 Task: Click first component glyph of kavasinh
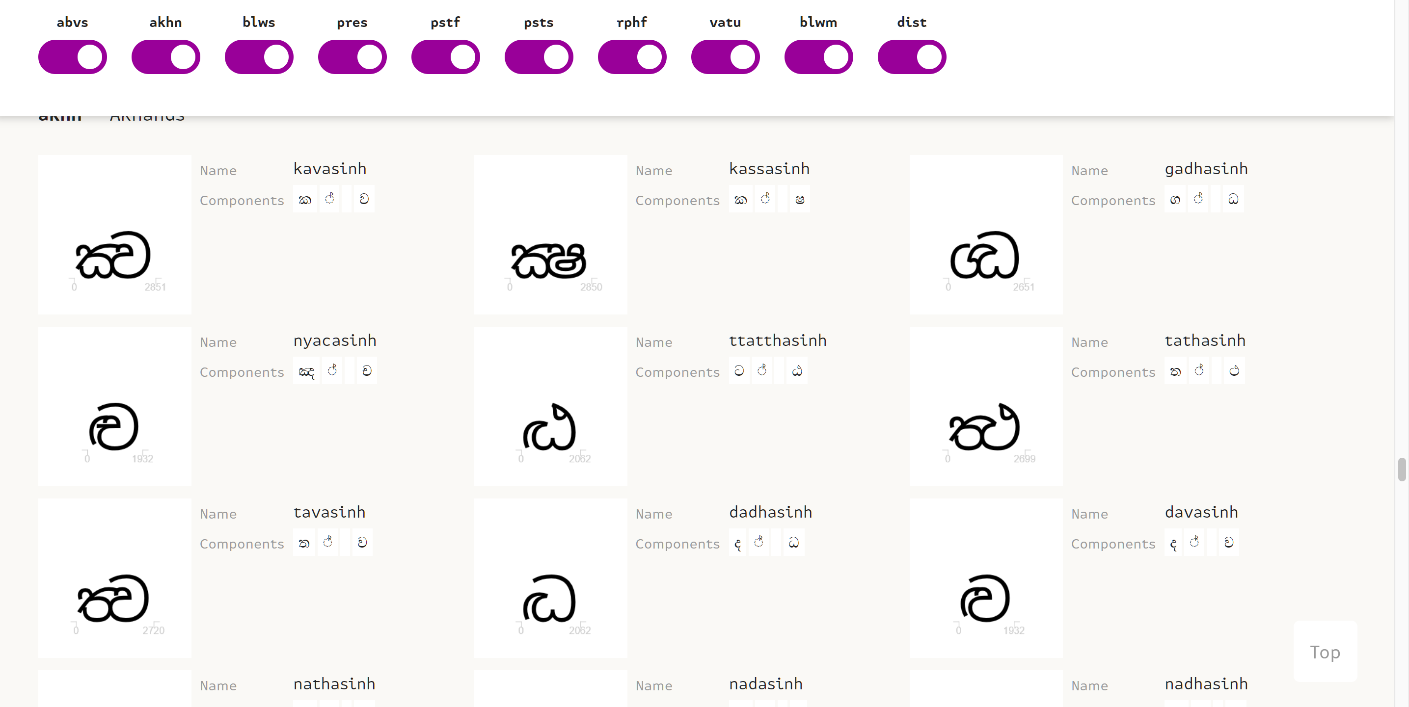pos(305,200)
